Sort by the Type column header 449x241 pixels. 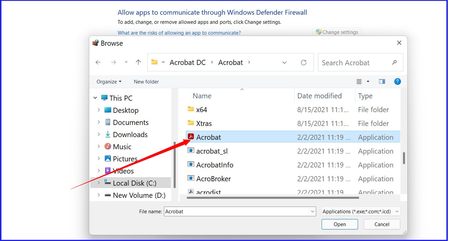pyautogui.click(x=365, y=96)
